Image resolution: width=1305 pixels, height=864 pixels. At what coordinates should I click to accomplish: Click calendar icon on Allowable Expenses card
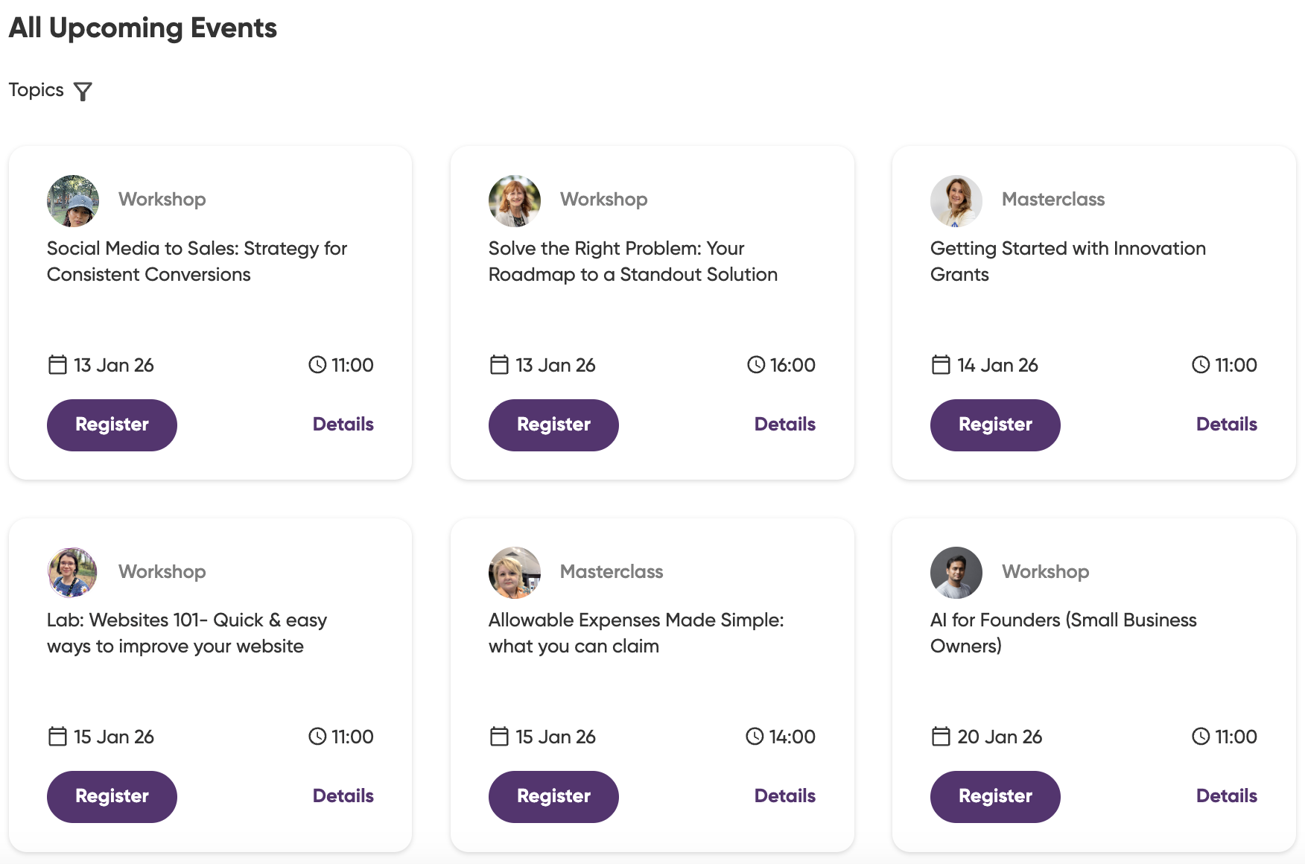pyautogui.click(x=499, y=737)
